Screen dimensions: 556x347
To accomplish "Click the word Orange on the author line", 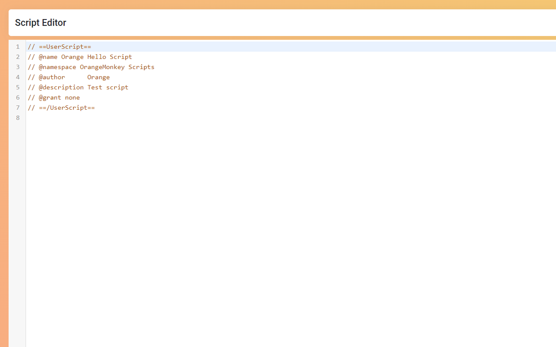I will [x=99, y=77].
